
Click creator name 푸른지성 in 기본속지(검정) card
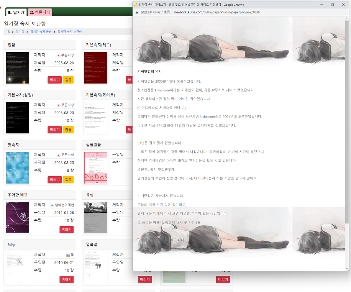click(x=67, y=105)
